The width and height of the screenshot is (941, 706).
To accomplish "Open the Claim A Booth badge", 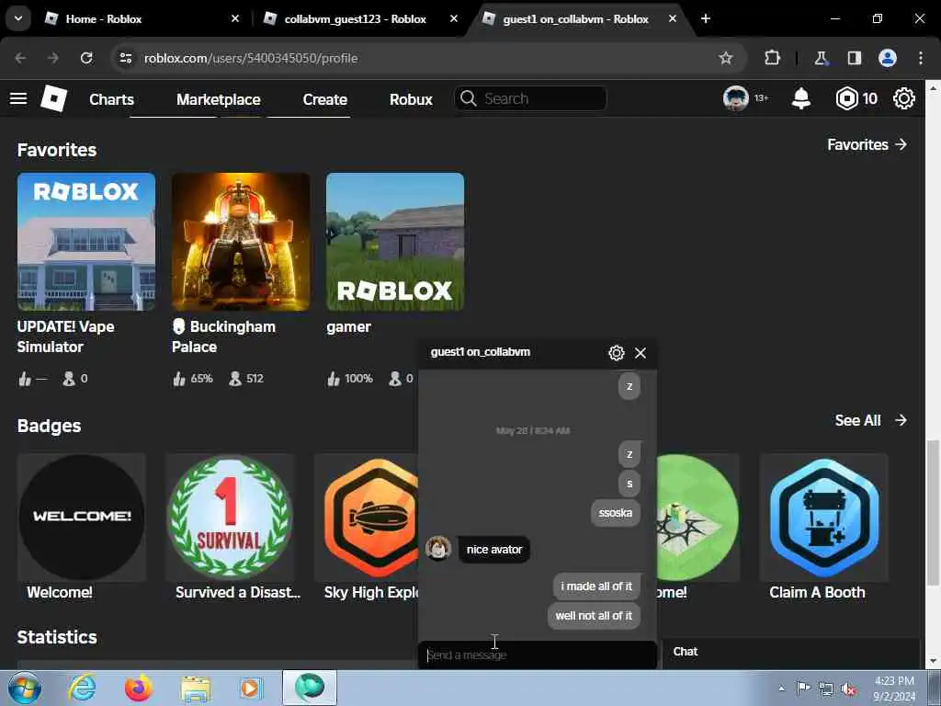I will coord(824,518).
